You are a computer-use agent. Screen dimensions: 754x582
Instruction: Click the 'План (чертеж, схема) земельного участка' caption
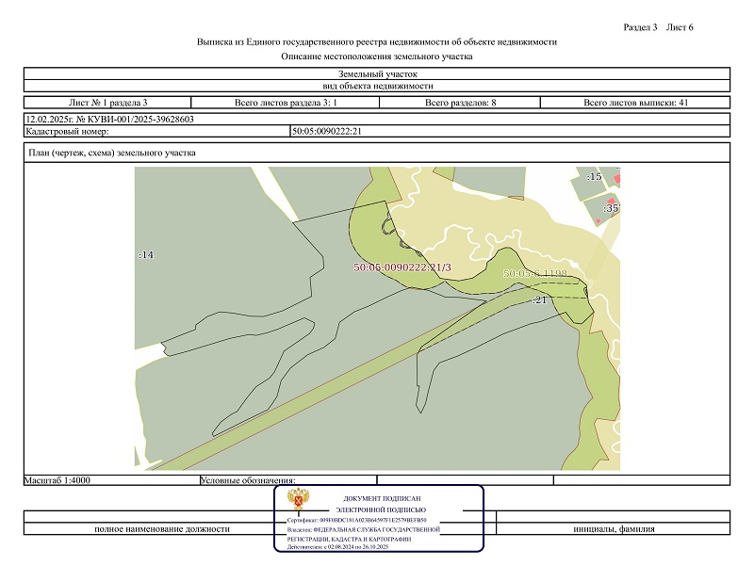(113, 153)
